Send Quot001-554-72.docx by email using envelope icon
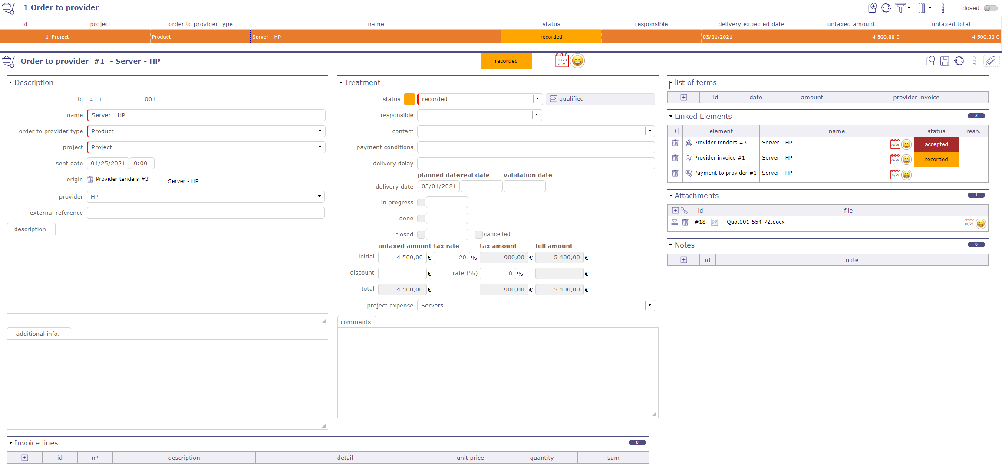Screen dimensions: 1002x471 tap(675, 222)
